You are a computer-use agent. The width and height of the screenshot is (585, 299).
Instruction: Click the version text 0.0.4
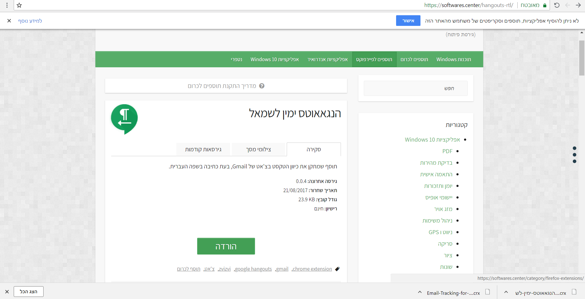point(301,181)
